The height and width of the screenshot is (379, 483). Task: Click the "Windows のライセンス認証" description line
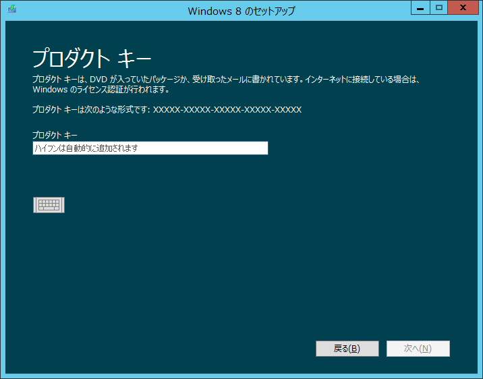101,90
